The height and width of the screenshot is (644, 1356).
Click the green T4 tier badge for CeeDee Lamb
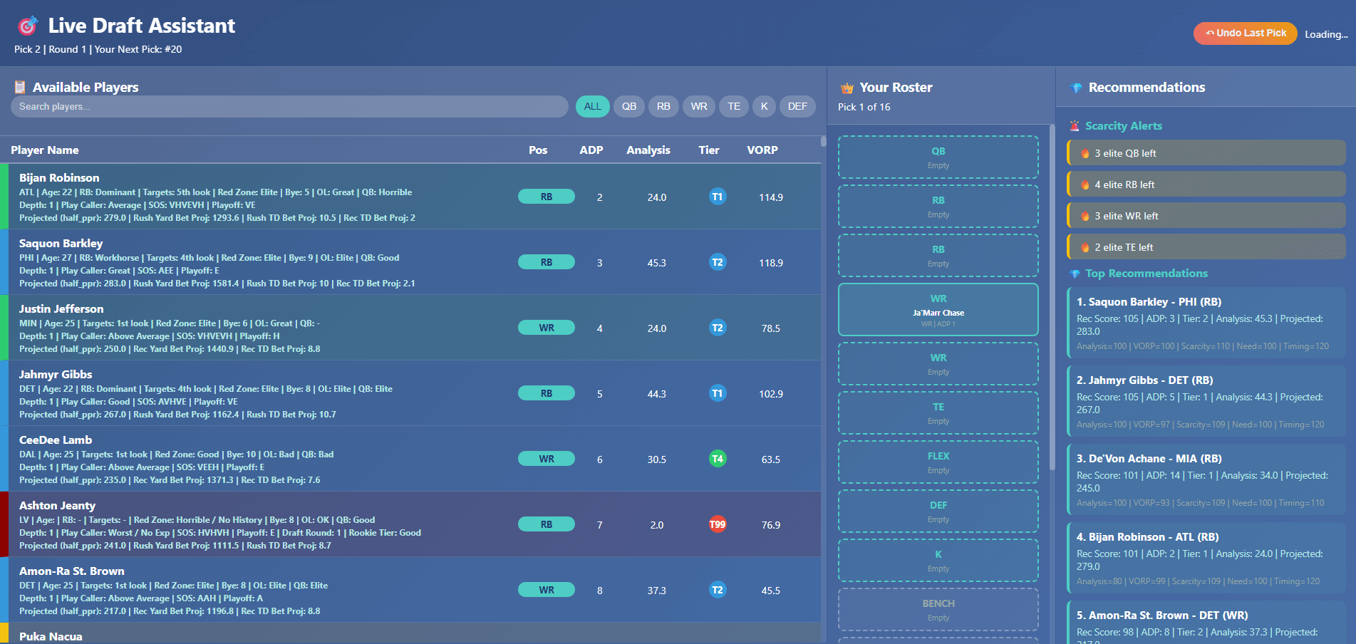pos(718,459)
